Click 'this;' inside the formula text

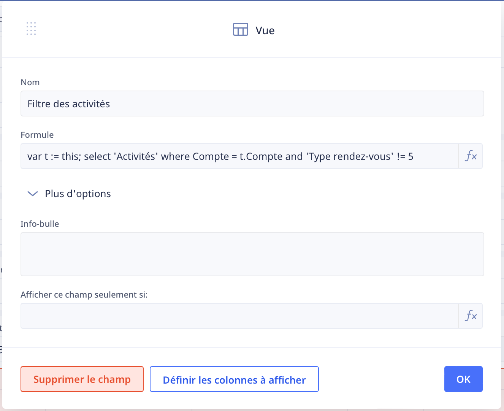pos(71,156)
